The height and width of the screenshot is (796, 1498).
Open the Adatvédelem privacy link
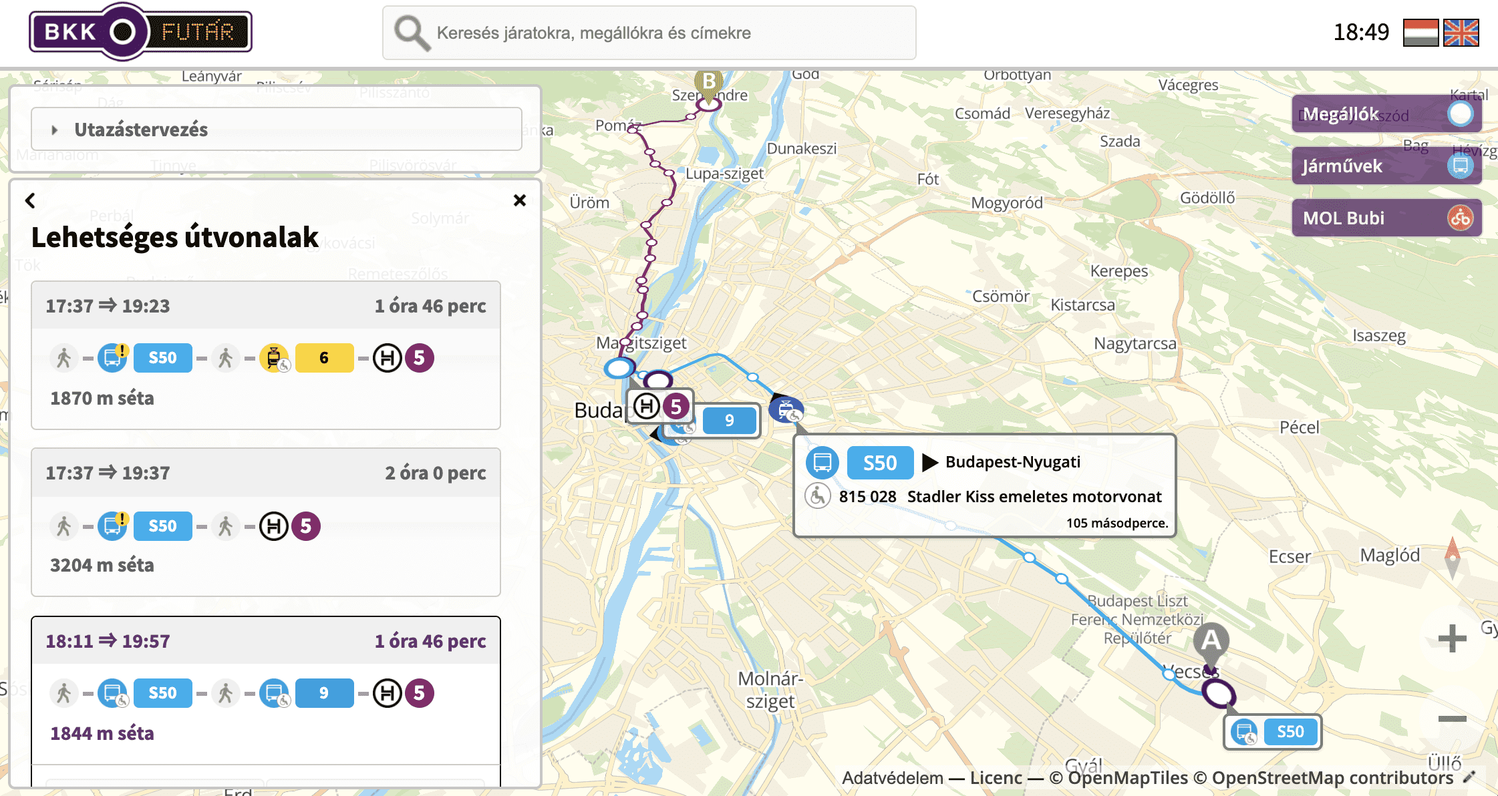point(892,778)
